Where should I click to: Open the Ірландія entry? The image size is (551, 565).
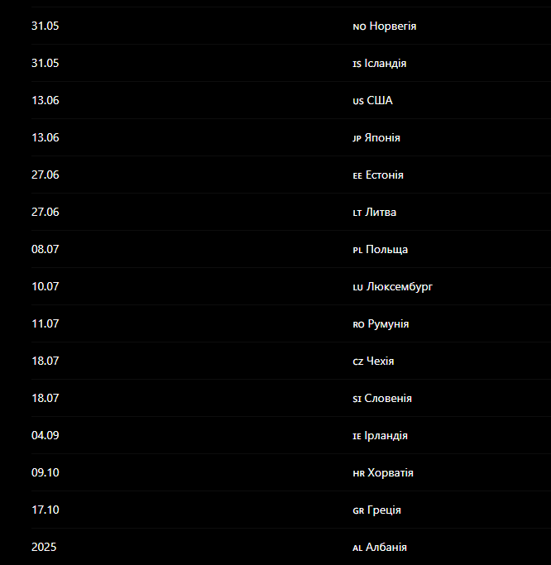[386, 435]
